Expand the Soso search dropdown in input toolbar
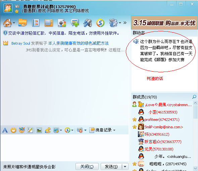This screenshot has width=198, height=171. coord(72,130)
